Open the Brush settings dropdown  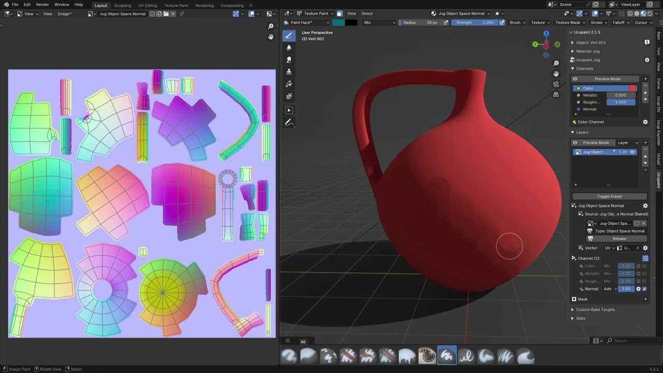point(517,22)
